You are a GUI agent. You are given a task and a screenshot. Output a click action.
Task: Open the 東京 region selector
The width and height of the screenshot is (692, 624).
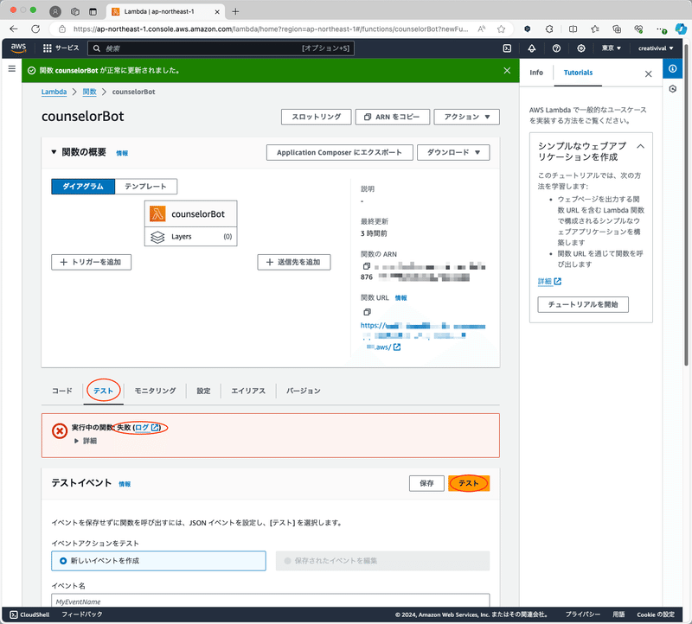611,48
